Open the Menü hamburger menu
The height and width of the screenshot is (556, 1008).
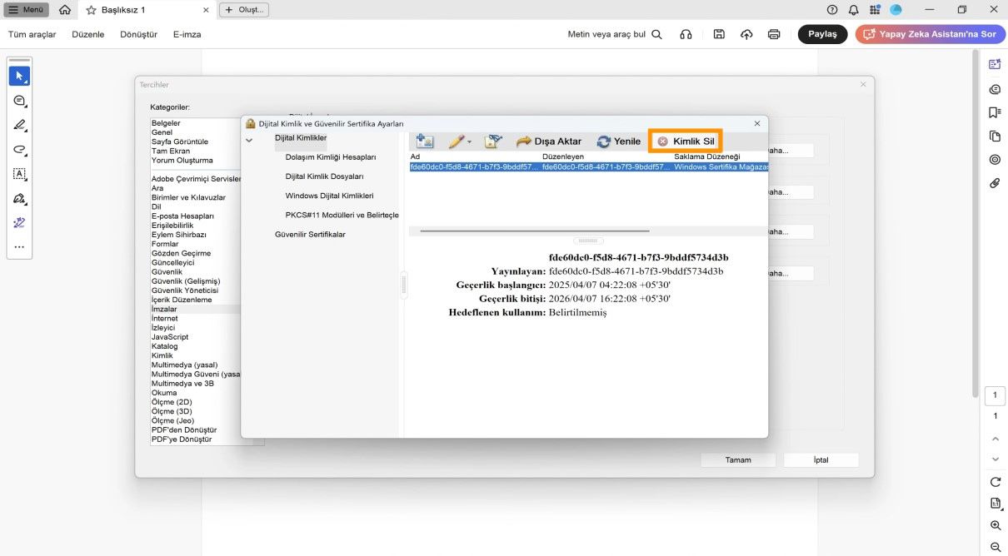tap(27, 10)
